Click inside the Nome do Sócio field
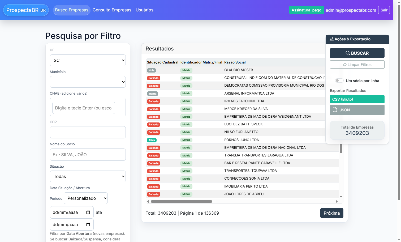The height and width of the screenshot is (242, 401). tap(88, 154)
